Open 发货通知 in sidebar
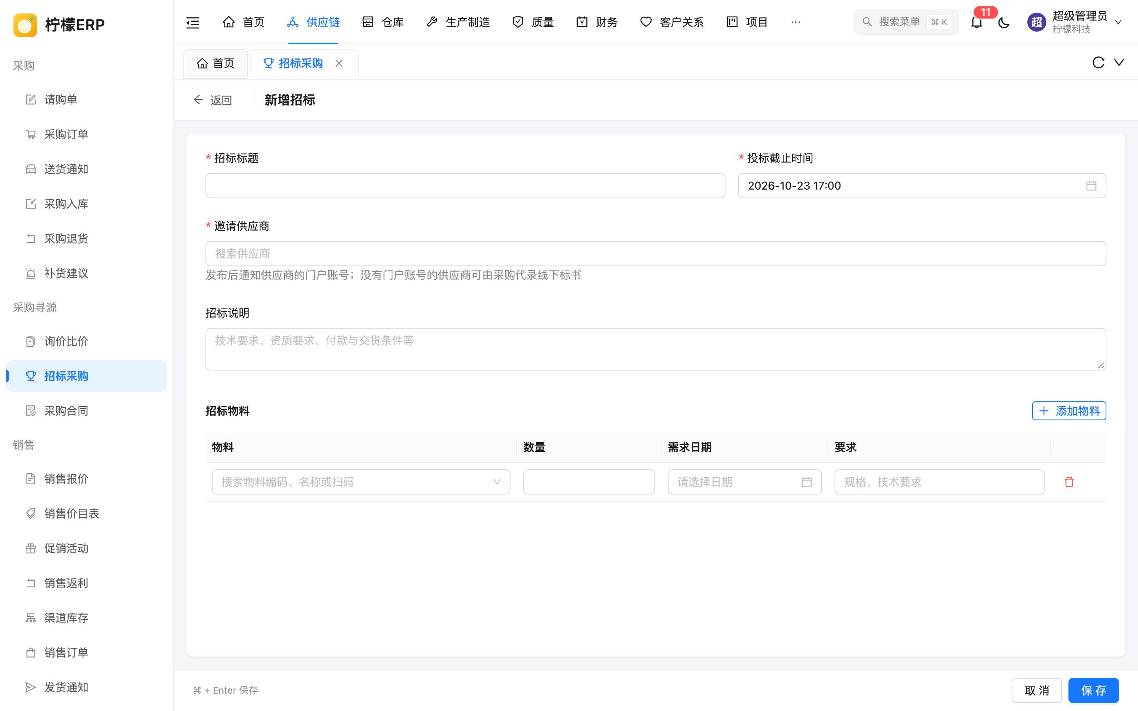Viewport: 1138px width, 711px height. coord(86,687)
